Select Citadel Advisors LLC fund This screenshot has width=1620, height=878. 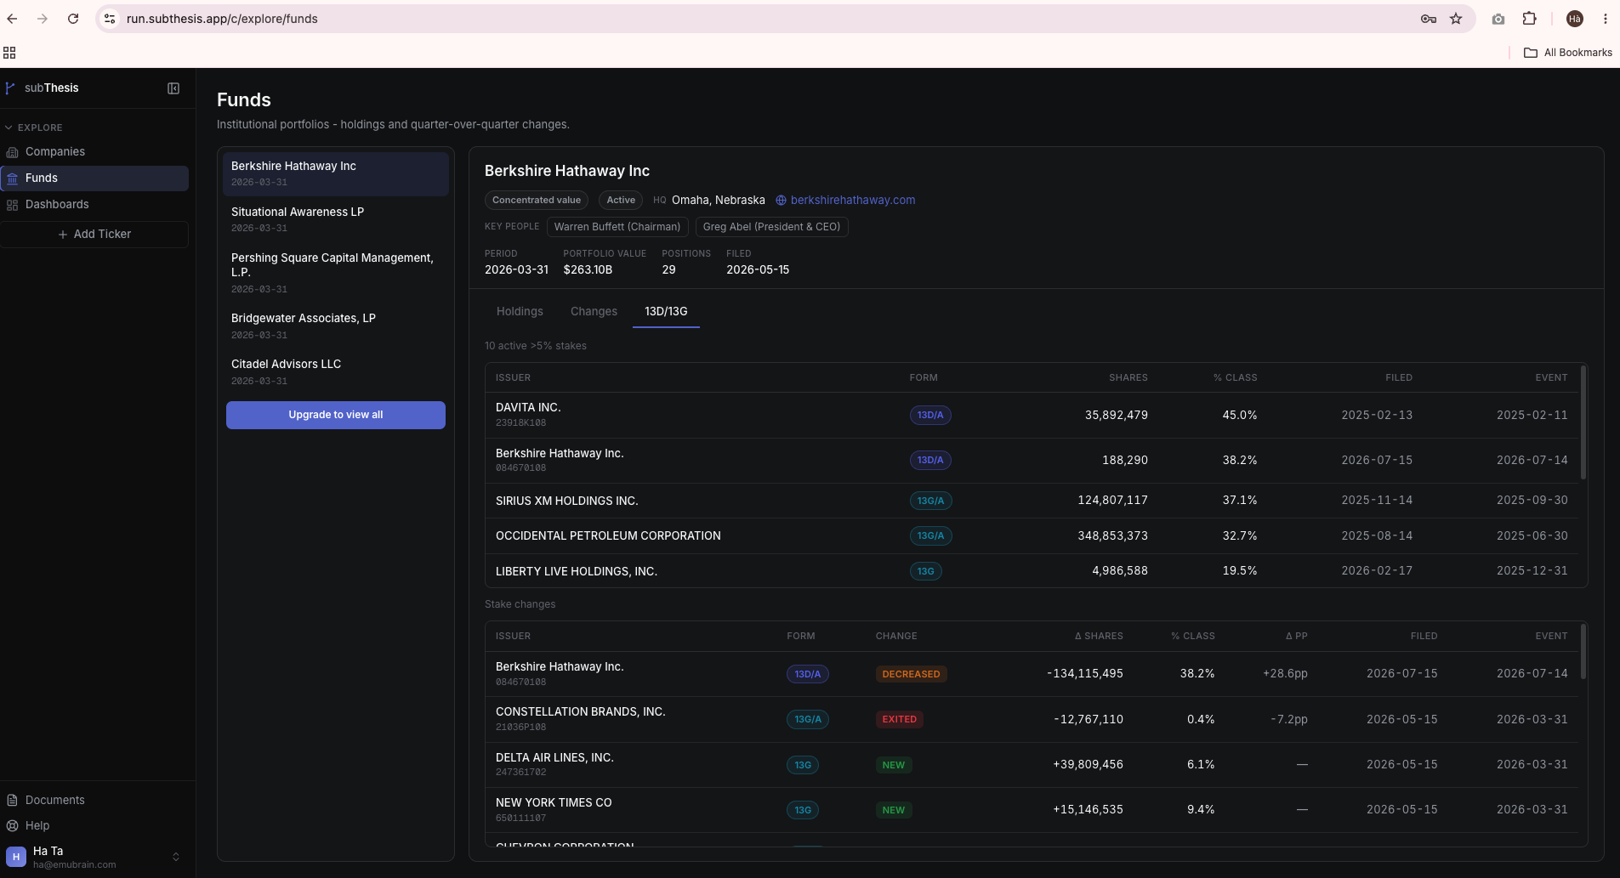336,371
